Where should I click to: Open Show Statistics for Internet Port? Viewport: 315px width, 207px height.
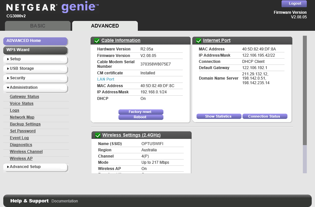pyautogui.click(x=218, y=117)
